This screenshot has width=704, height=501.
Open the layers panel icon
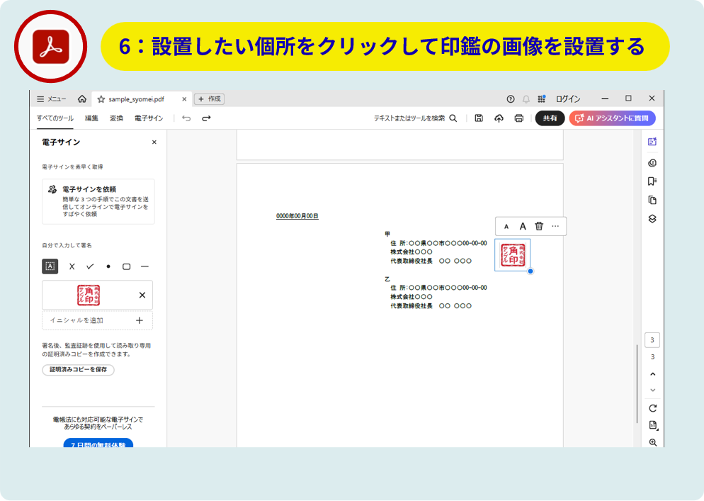[x=652, y=219]
